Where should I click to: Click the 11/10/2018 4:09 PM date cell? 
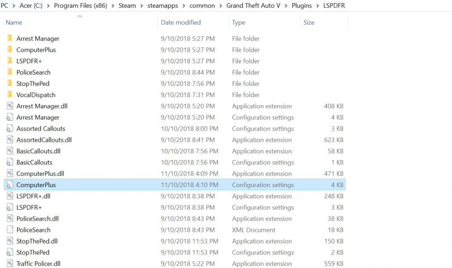(189, 174)
